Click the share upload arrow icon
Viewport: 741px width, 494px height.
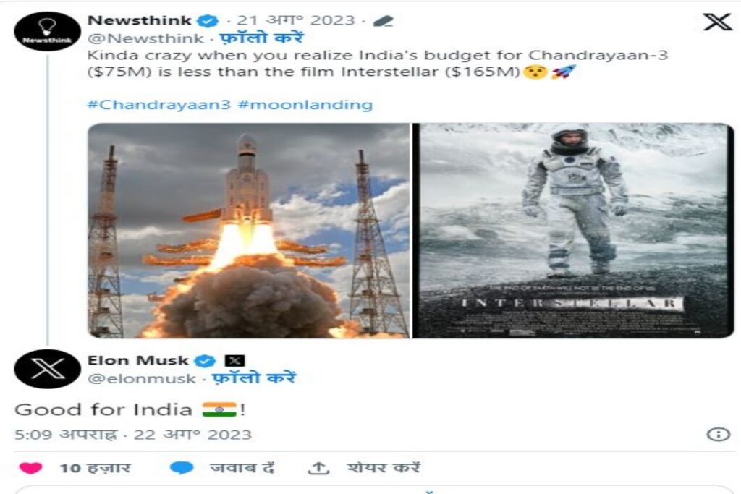click(x=318, y=468)
